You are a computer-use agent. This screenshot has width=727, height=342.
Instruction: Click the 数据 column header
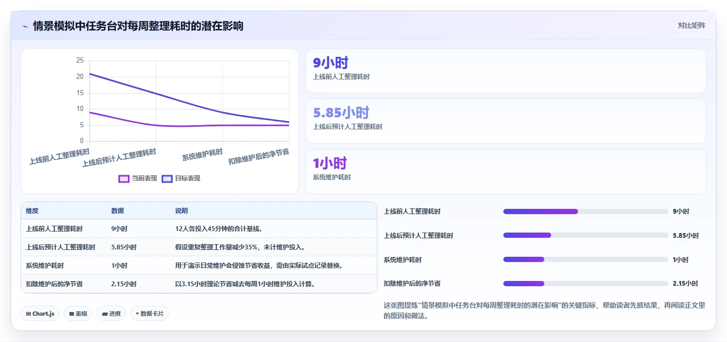pyautogui.click(x=117, y=211)
